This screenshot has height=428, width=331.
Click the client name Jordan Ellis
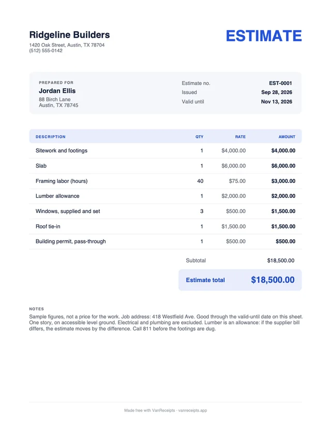57,91
